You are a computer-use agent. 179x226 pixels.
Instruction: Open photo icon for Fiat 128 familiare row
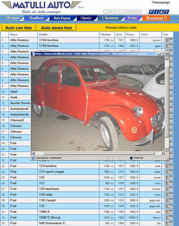point(169,189)
